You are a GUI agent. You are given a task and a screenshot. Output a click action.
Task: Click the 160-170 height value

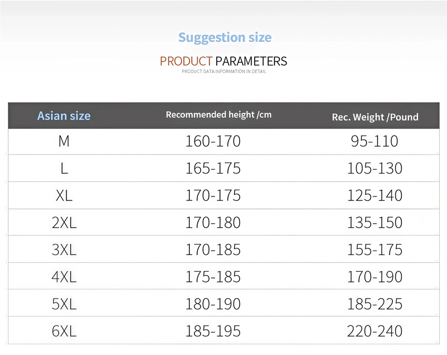click(x=213, y=141)
